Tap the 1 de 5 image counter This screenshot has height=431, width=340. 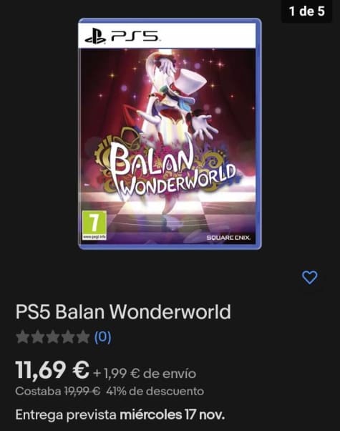(307, 11)
